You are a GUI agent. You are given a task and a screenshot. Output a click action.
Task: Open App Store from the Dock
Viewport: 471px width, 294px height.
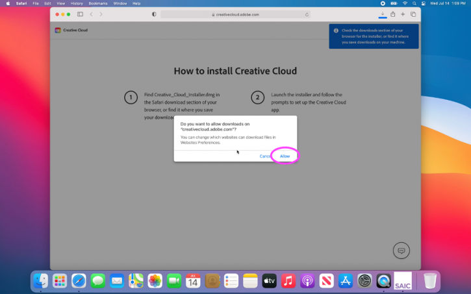point(346,281)
